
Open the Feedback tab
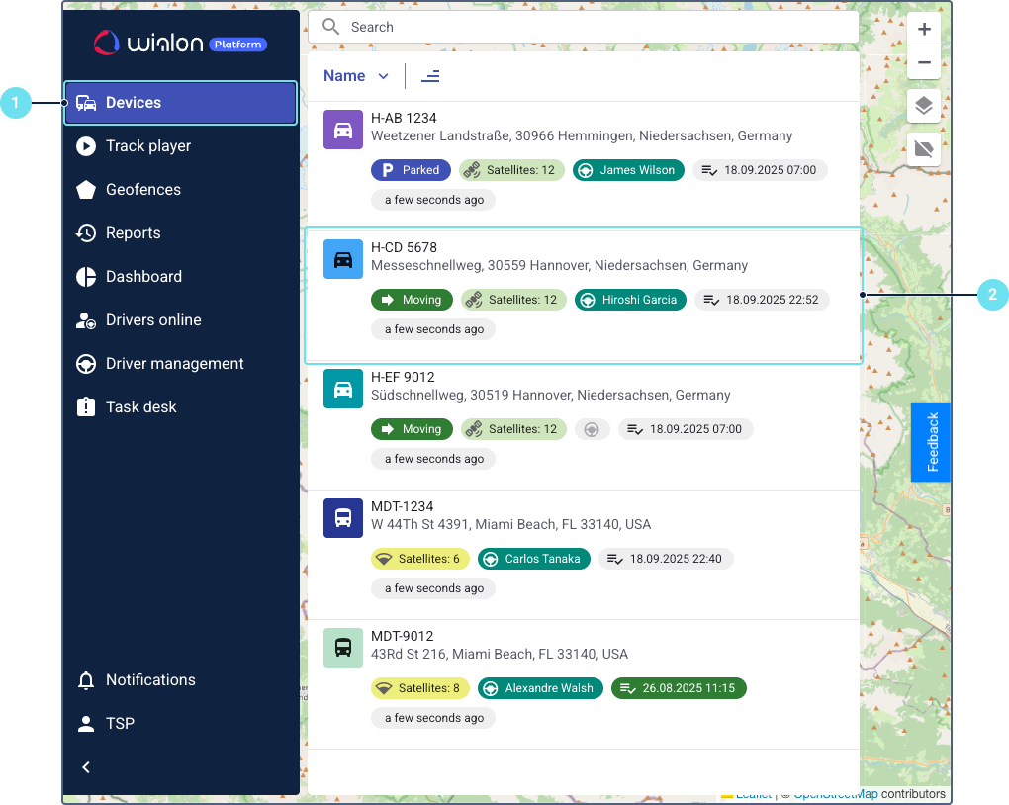coord(931,442)
